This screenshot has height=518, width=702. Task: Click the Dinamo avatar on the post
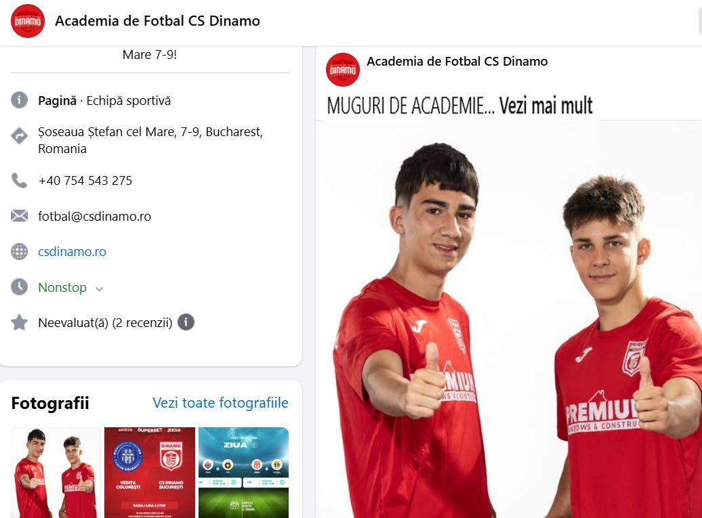click(x=343, y=70)
